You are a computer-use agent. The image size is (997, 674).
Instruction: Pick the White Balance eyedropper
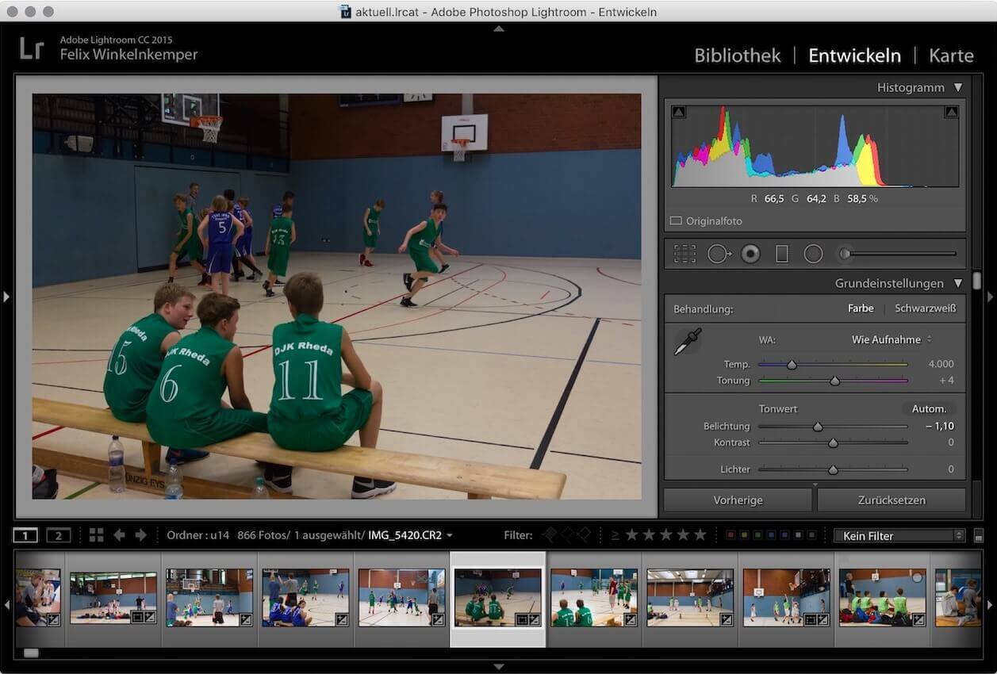click(687, 339)
